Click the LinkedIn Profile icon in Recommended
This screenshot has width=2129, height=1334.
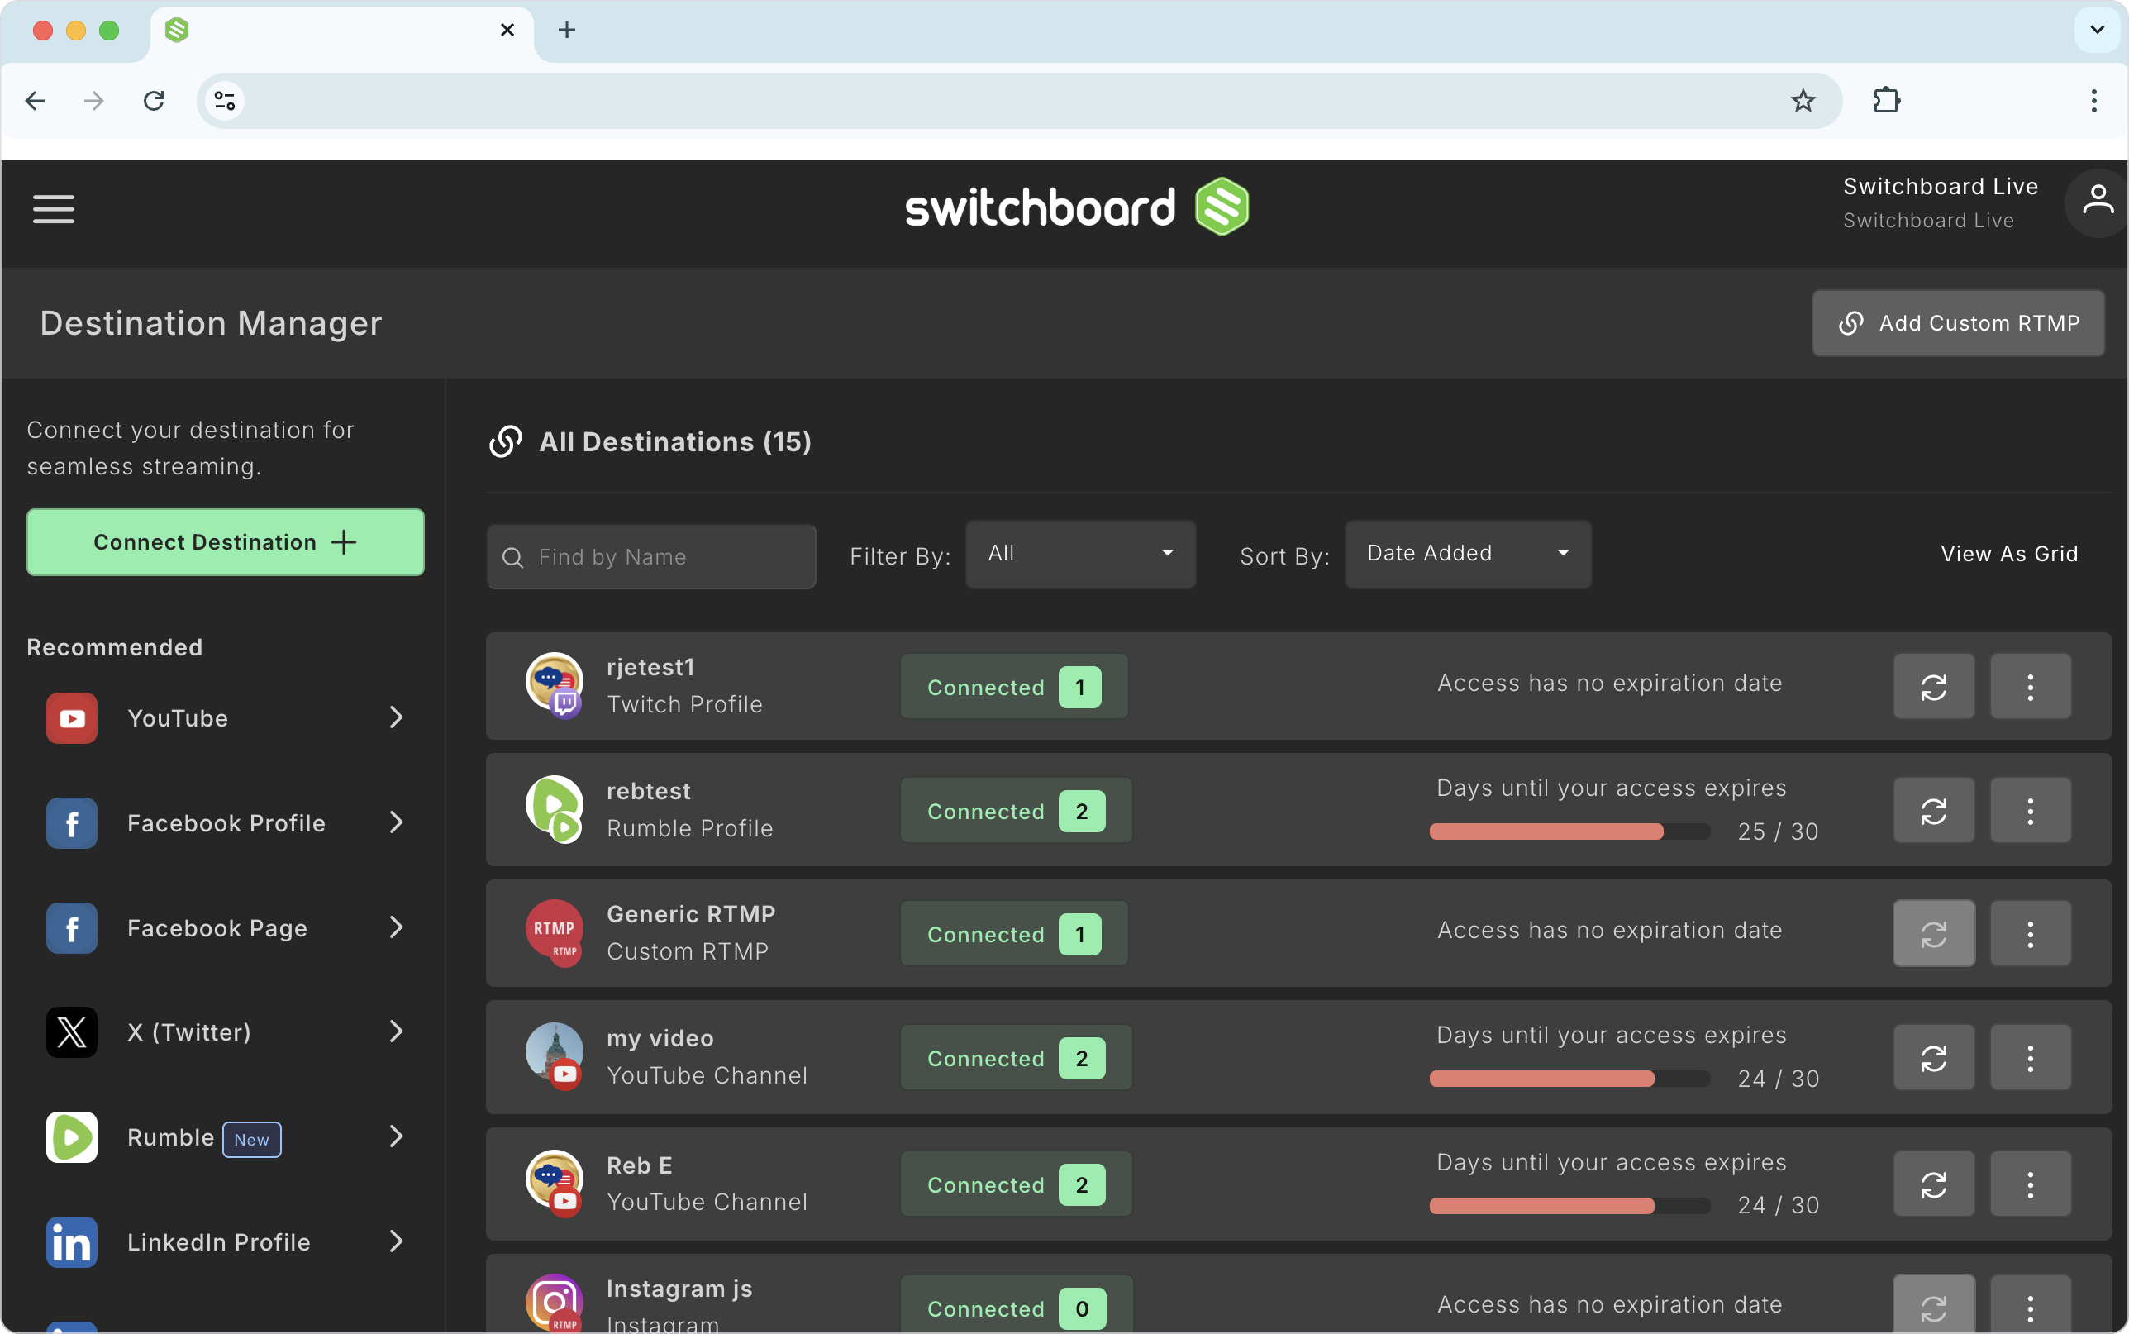[71, 1242]
